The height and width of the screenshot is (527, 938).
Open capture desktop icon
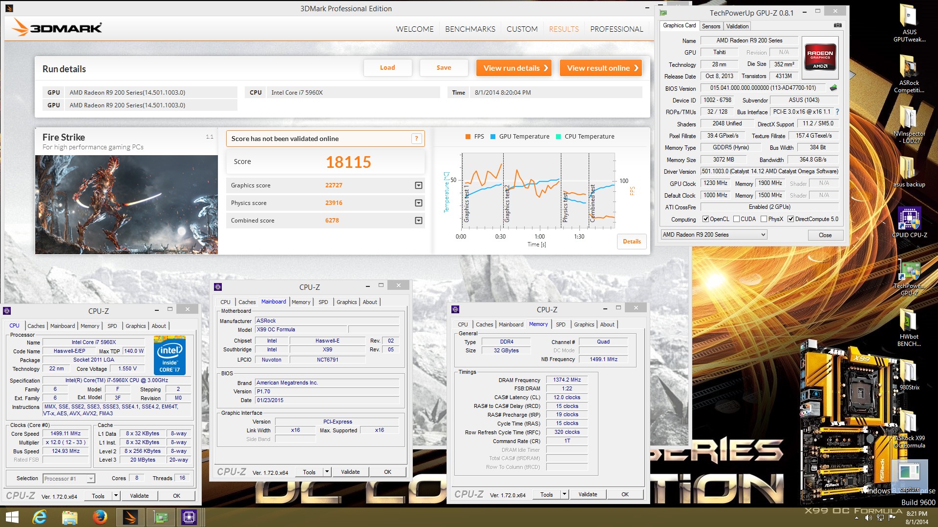[909, 476]
